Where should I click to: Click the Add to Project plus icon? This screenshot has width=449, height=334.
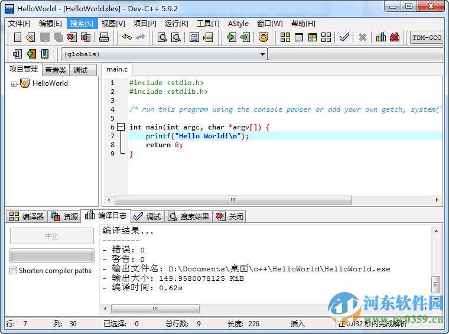click(232, 37)
